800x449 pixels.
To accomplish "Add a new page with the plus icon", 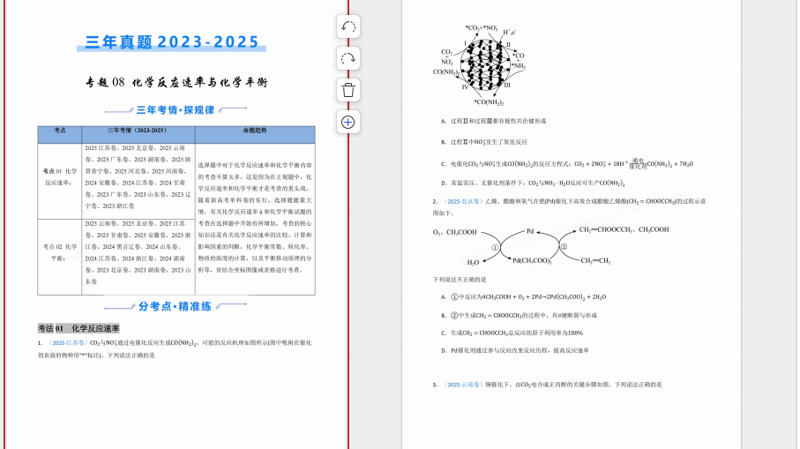I will (348, 122).
